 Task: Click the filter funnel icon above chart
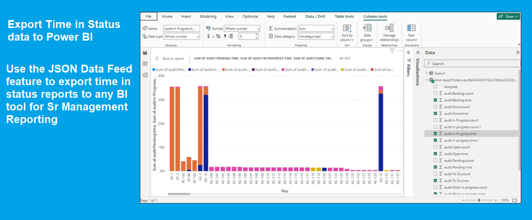pyautogui.click(x=392, y=51)
